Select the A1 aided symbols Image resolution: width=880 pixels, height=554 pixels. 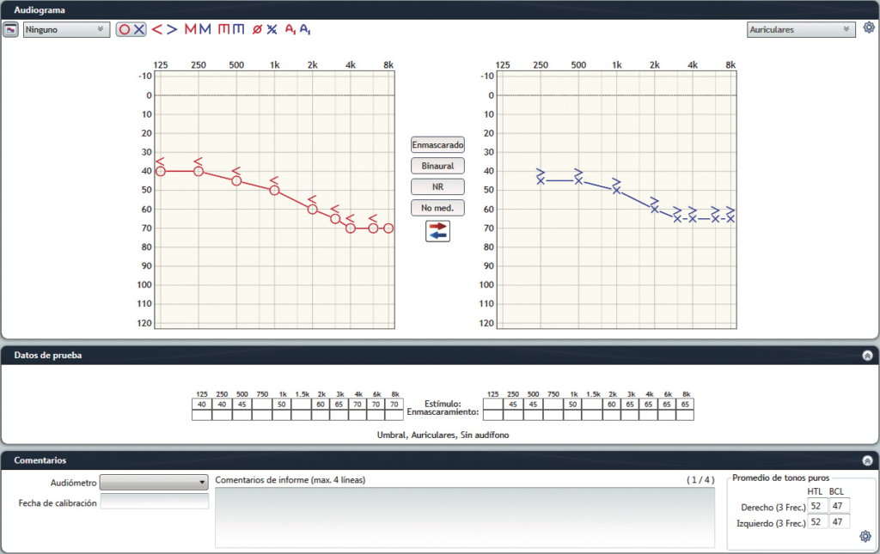click(298, 29)
